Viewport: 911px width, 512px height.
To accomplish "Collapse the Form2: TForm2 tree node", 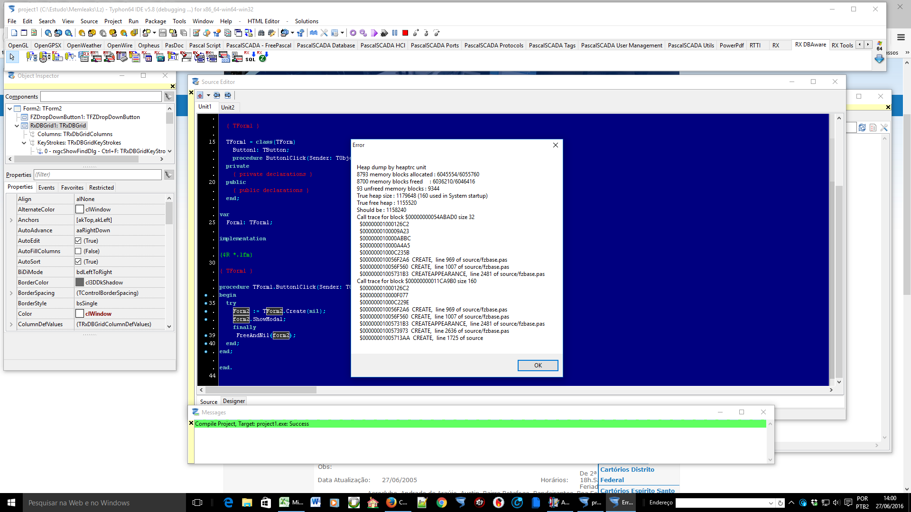I will (9, 109).
